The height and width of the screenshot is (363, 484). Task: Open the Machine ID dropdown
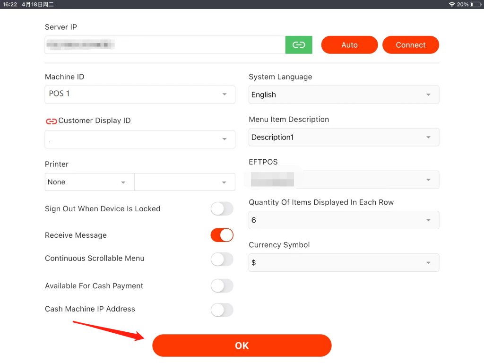click(140, 94)
